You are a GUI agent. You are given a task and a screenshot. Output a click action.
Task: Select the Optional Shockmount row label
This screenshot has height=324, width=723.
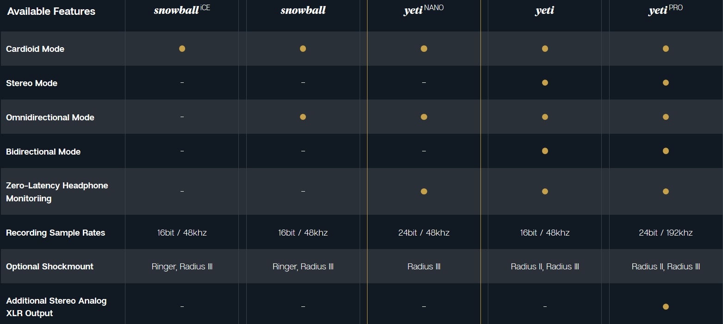pyautogui.click(x=50, y=267)
